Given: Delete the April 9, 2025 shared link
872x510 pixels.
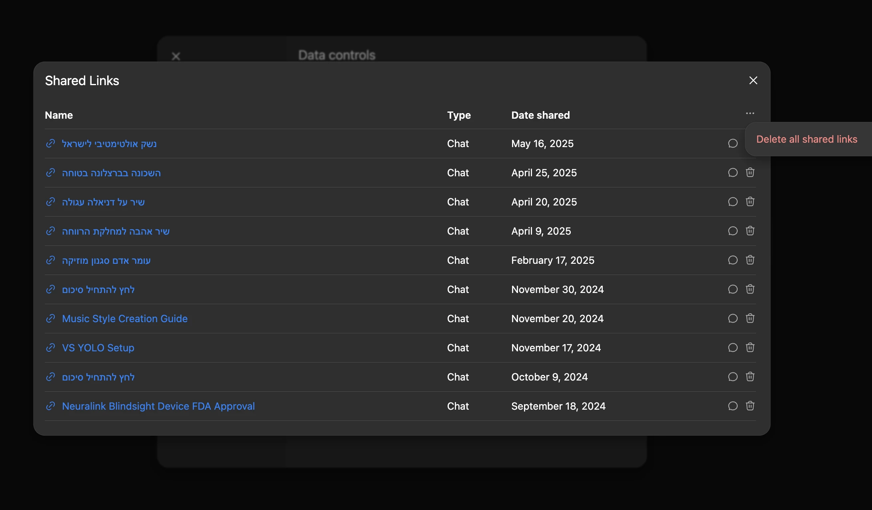Looking at the screenshot, I should tap(750, 231).
